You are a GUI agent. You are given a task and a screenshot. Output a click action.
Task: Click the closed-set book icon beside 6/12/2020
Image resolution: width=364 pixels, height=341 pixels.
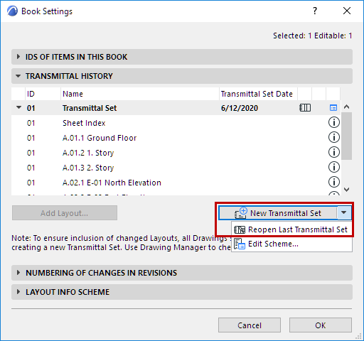pyautogui.click(x=305, y=108)
